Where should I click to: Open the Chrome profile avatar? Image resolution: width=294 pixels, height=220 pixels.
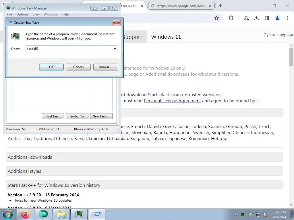click(277, 18)
